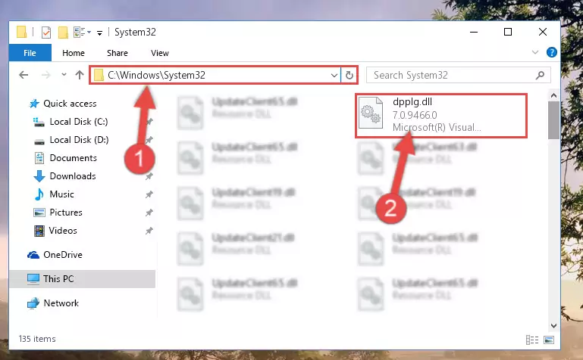
Task: Click the search magnifier icon
Action: click(x=540, y=76)
